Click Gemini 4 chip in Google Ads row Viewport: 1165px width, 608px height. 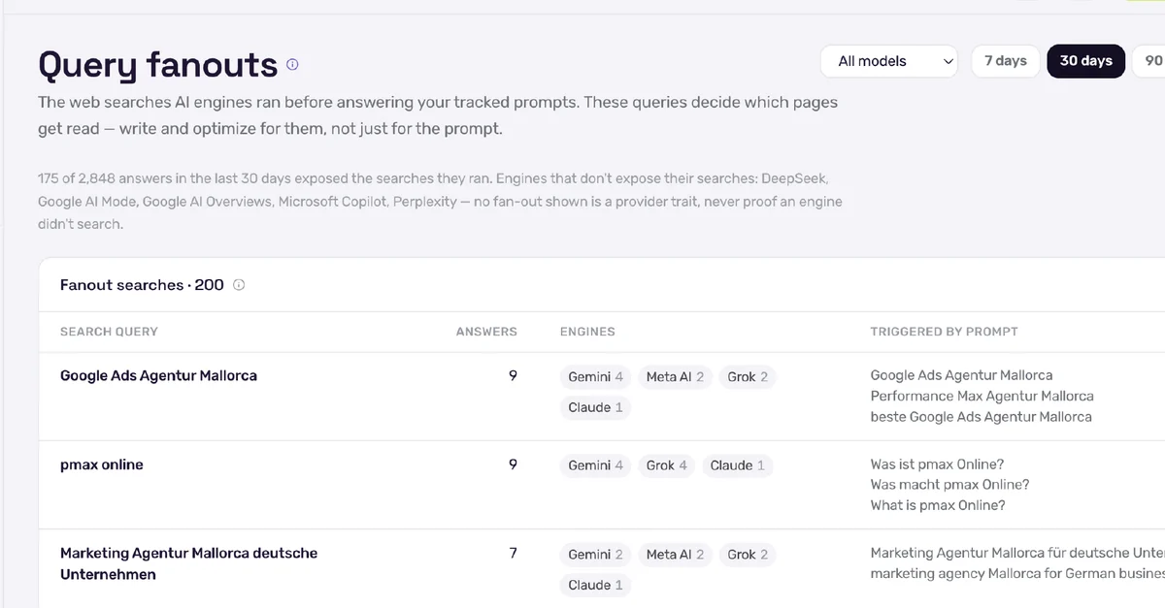[x=595, y=377]
